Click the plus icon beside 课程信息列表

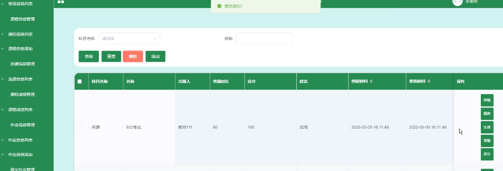(3, 34)
